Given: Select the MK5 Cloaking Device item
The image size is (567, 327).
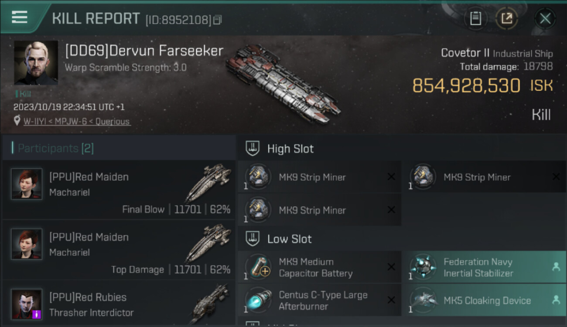Looking at the screenshot, I should tap(484, 300).
